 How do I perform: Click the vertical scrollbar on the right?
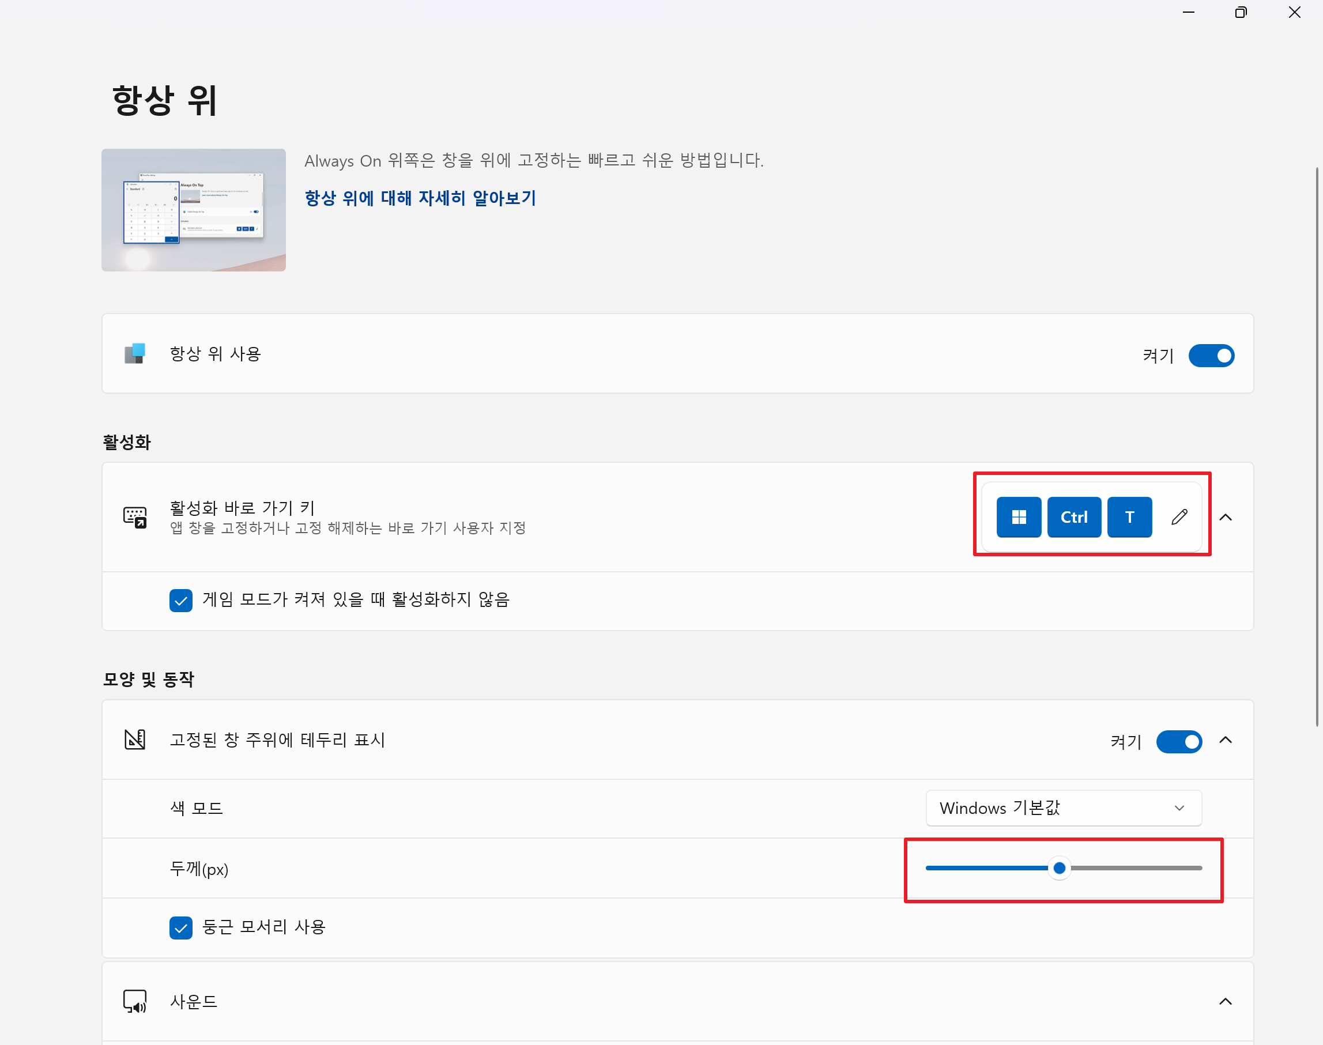click(1317, 447)
